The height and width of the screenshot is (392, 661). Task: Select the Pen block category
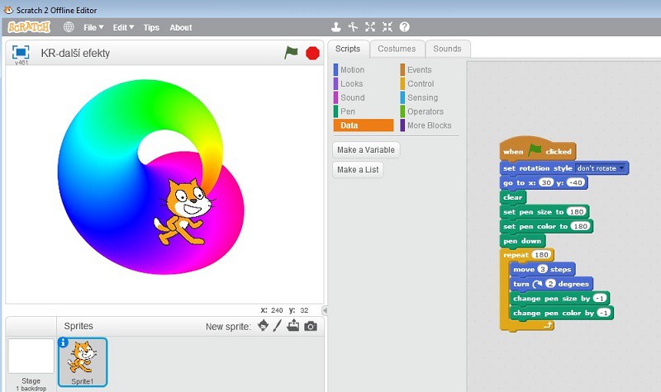[x=363, y=111]
